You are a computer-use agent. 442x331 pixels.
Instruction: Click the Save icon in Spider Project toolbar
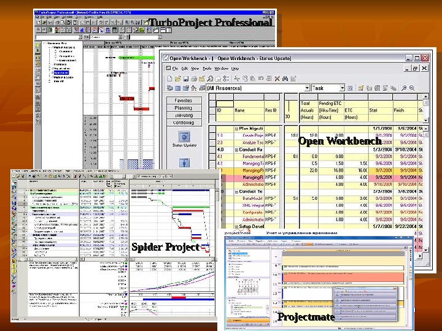(23, 176)
